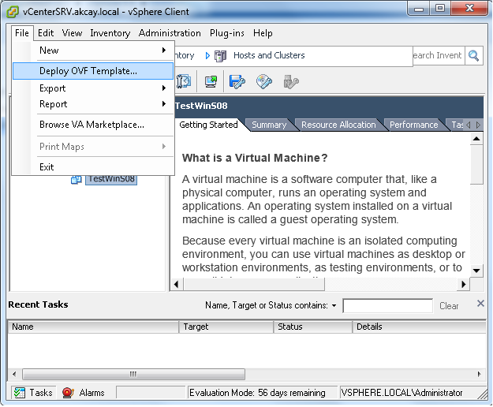
Task: Sort tasks by Name column header
Action: click(x=93, y=327)
